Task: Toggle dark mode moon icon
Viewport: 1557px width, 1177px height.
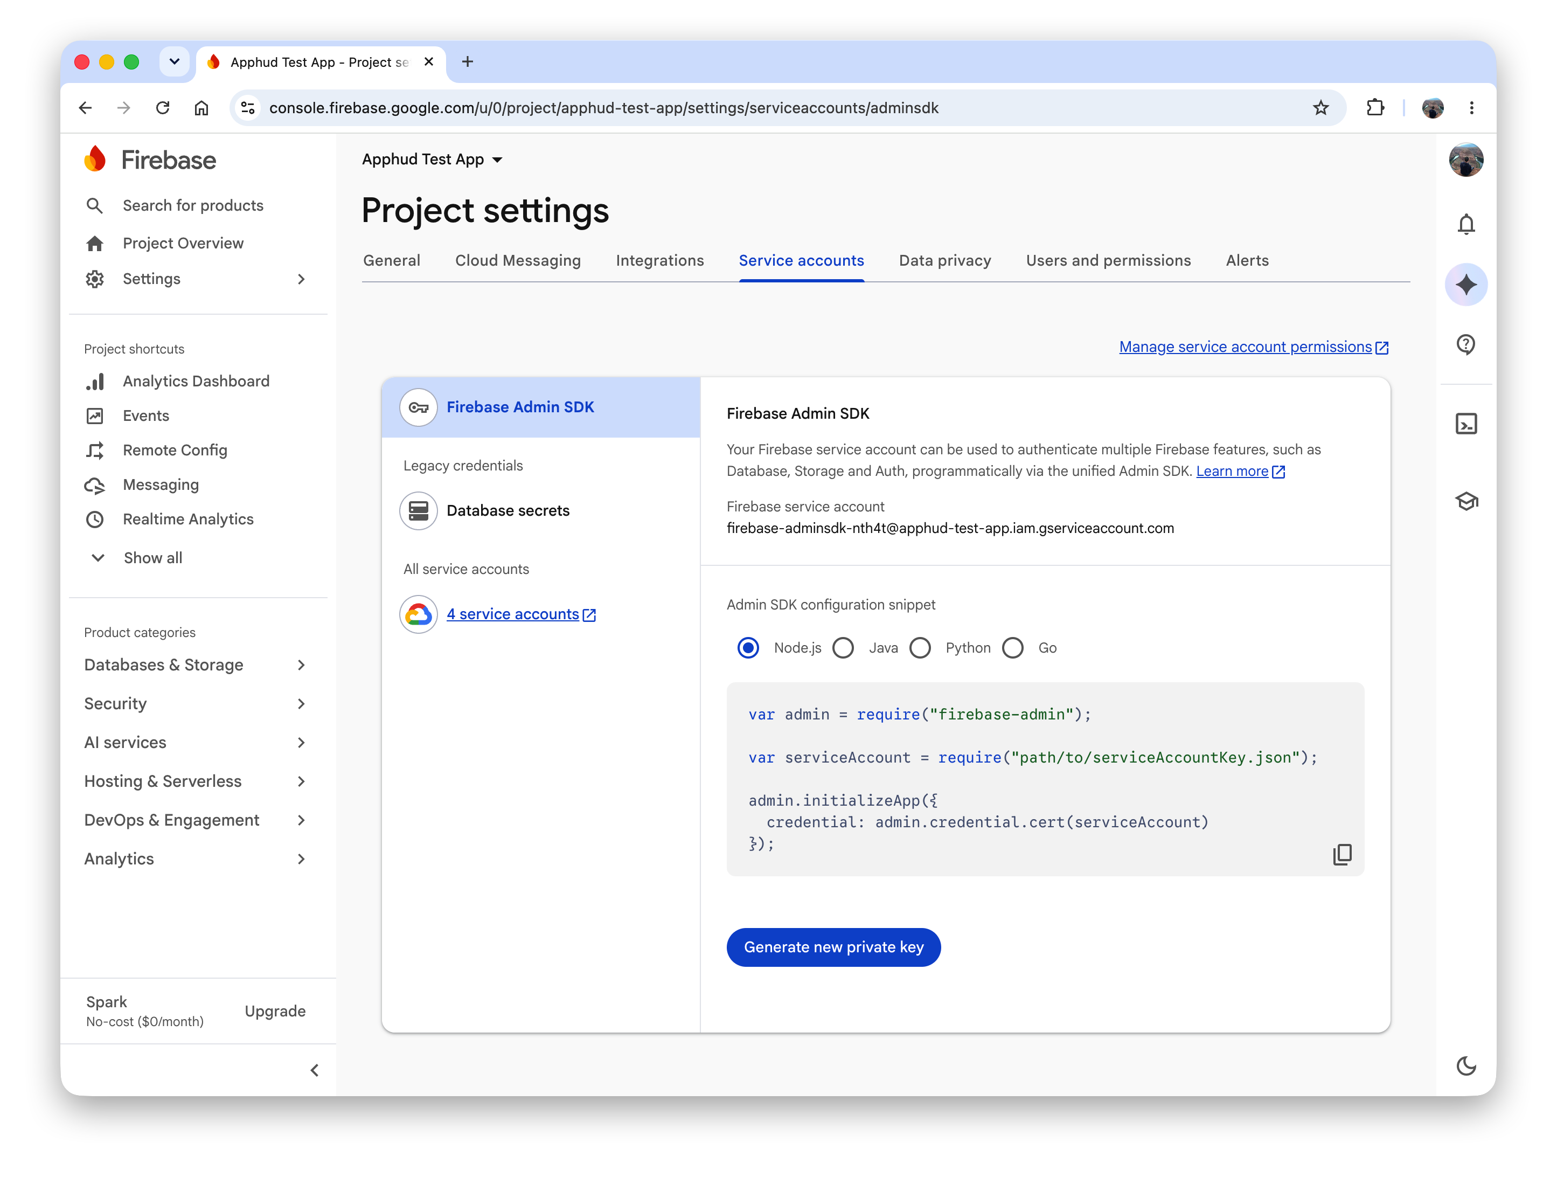Action: click(x=1466, y=1067)
